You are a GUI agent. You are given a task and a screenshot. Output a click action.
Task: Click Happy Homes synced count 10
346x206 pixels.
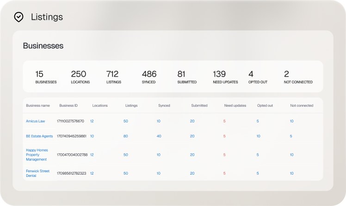click(x=159, y=155)
